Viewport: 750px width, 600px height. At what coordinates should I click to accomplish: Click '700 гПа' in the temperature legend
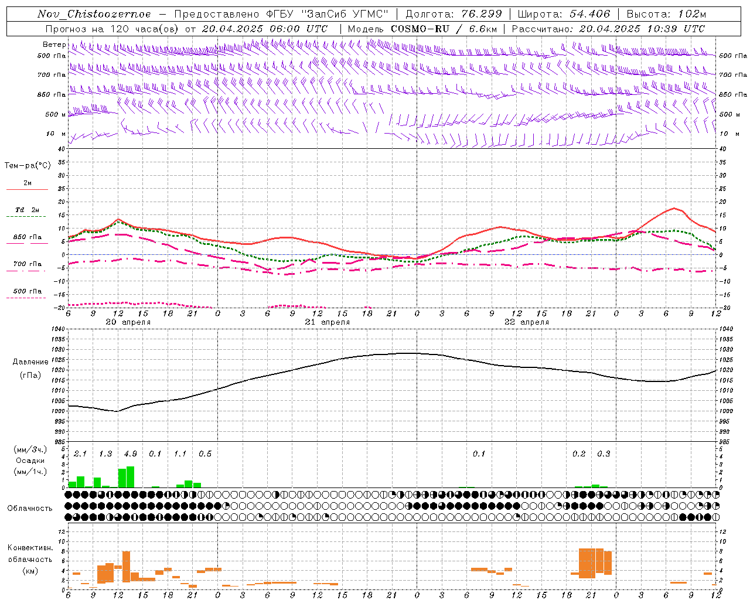click(27, 264)
